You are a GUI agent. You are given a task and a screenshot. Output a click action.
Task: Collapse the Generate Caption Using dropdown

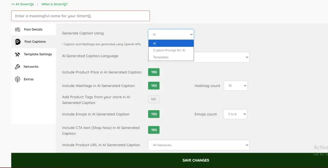[x=171, y=34]
